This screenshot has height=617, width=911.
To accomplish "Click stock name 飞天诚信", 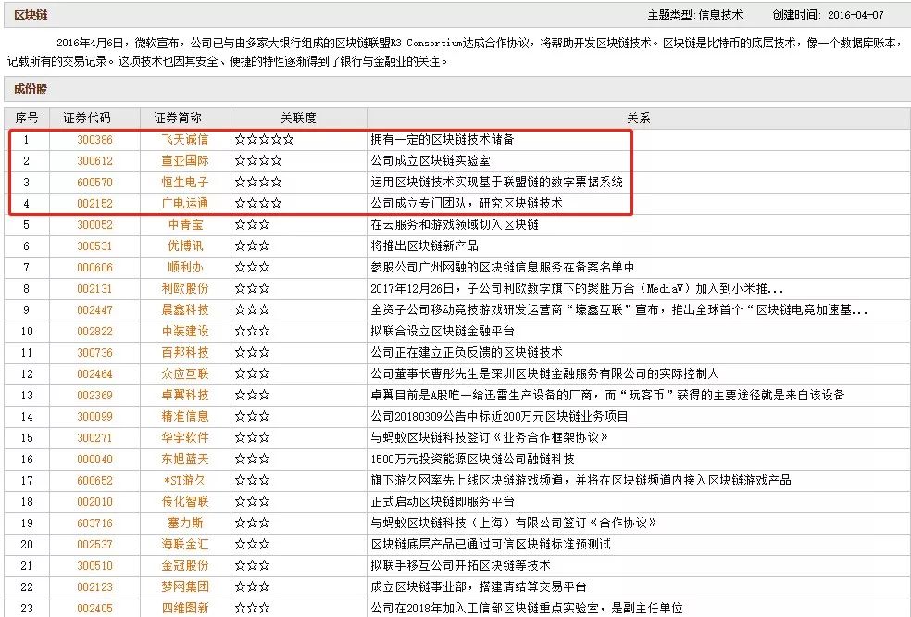I will 185,140.
